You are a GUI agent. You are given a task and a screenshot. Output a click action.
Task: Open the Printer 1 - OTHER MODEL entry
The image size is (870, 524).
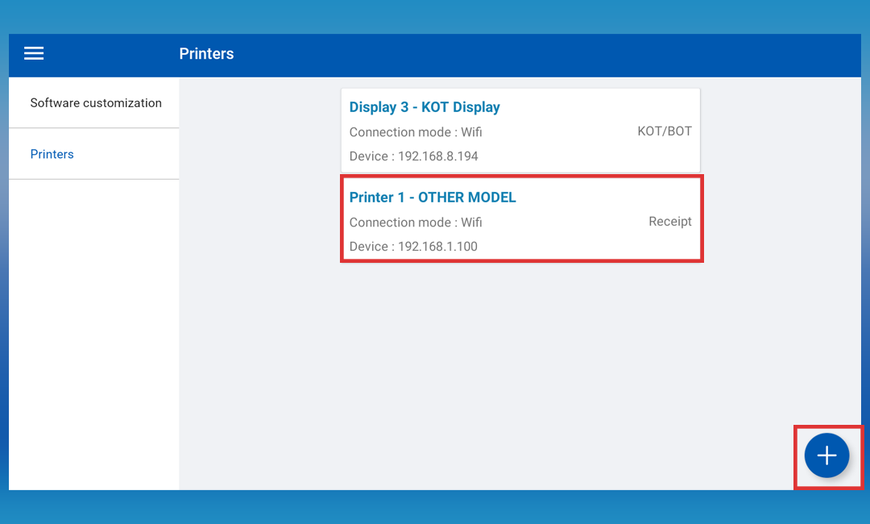pos(433,198)
